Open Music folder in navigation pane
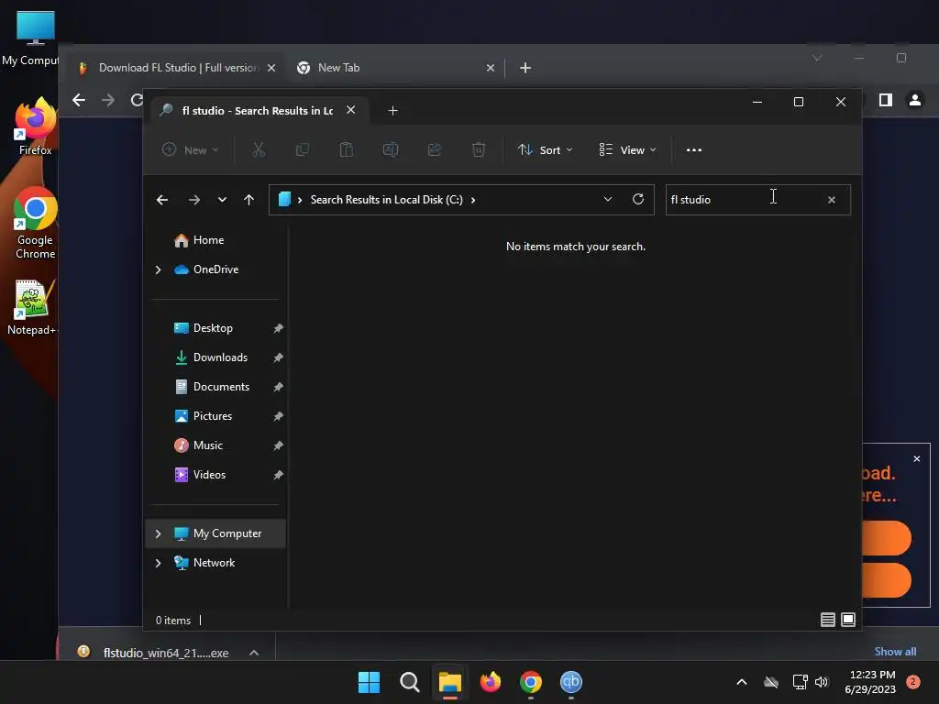Image resolution: width=939 pixels, height=704 pixels. [207, 445]
